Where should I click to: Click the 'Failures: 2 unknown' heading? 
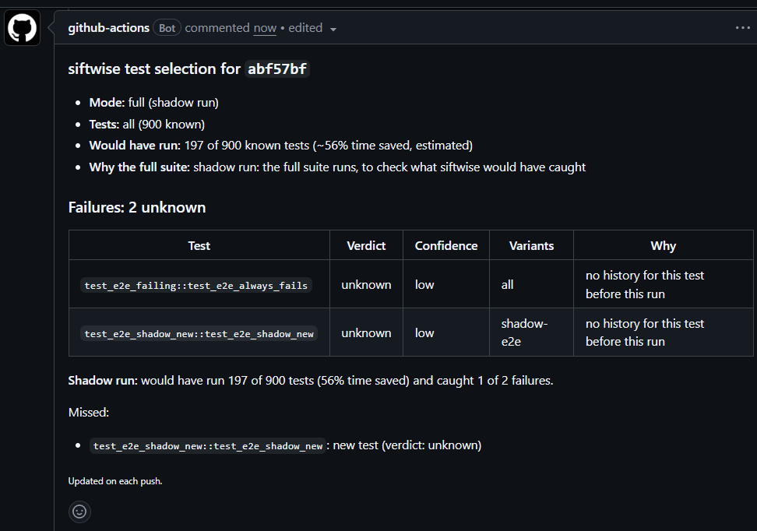(137, 207)
